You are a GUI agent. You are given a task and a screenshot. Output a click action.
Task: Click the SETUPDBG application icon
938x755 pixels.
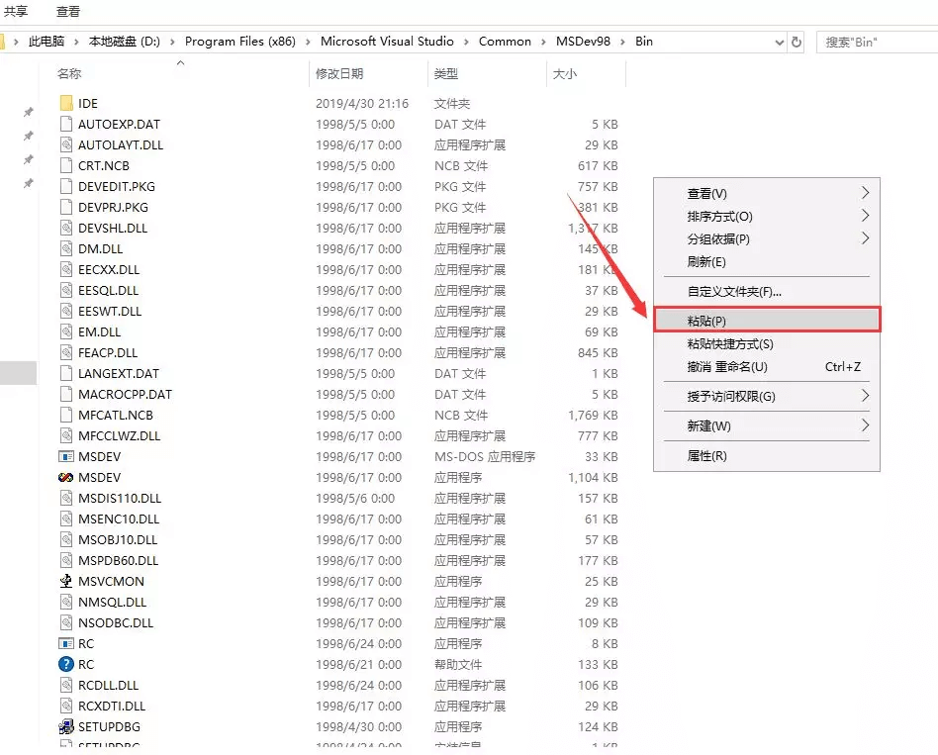click(x=66, y=727)
